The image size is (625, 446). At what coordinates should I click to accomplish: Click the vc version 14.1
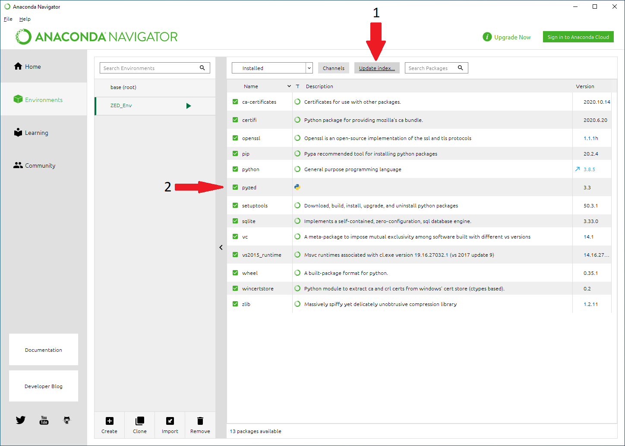coord(589,237)
